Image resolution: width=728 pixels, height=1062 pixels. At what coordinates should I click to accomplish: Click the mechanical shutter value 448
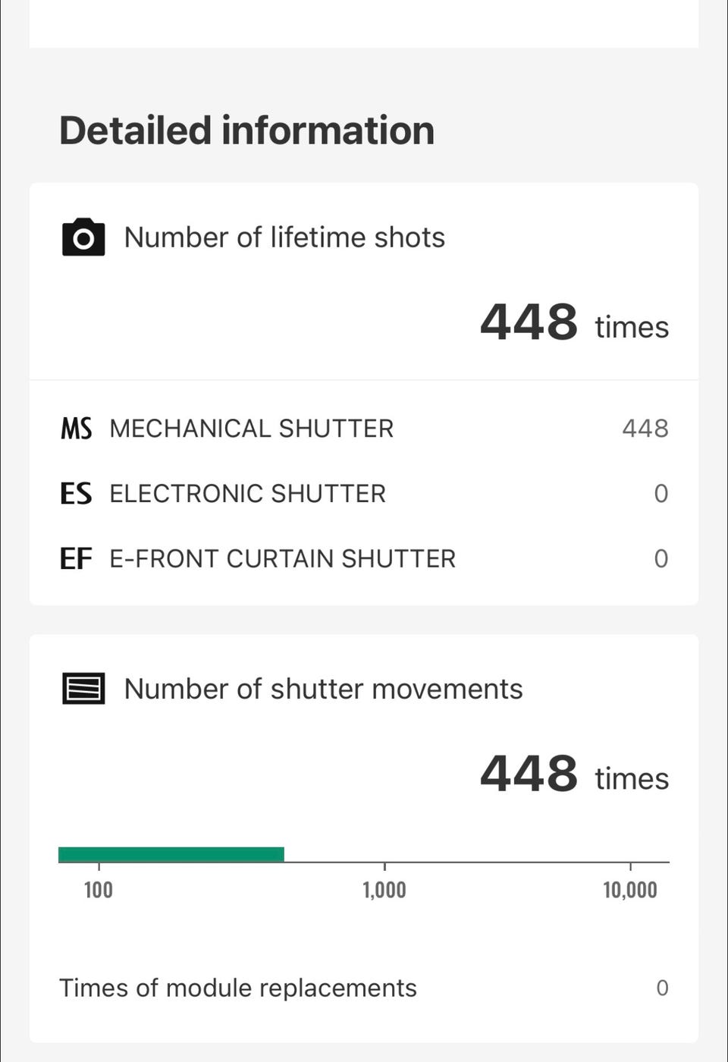[x=645, y=429]
